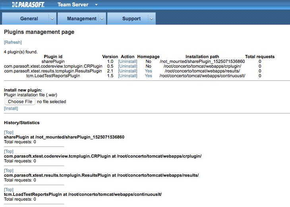
Task: Uninstall the sharePlugin plugin
Action: [x=128, y=62]
